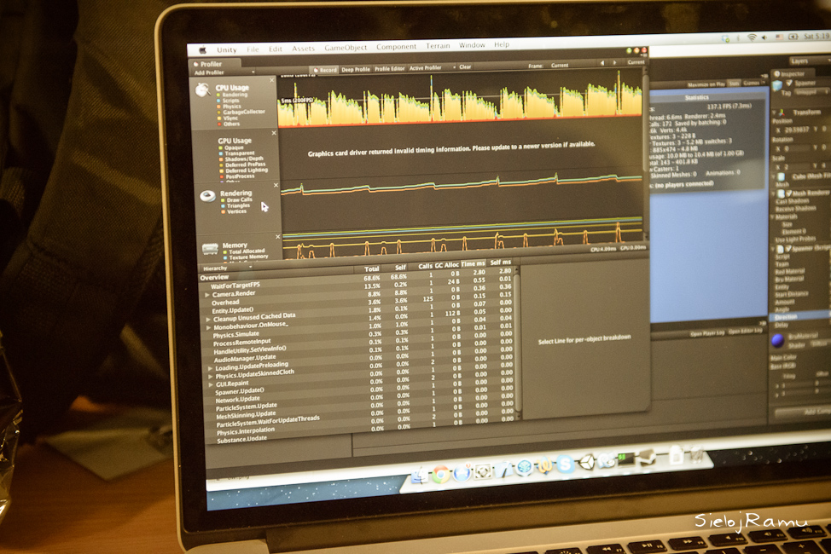Click the BruMaterial sphere preview icon
Viewport: 831px width, 554px height.
(778, 341)
